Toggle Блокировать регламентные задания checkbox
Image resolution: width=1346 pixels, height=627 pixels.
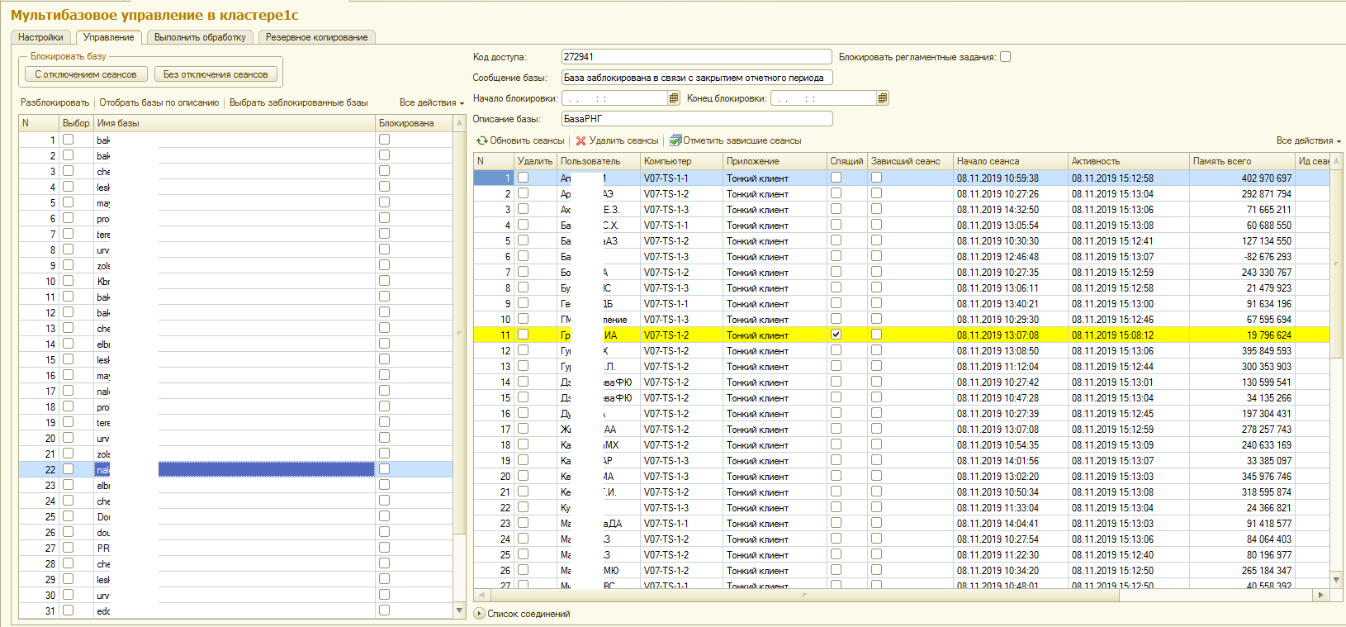1005,57
